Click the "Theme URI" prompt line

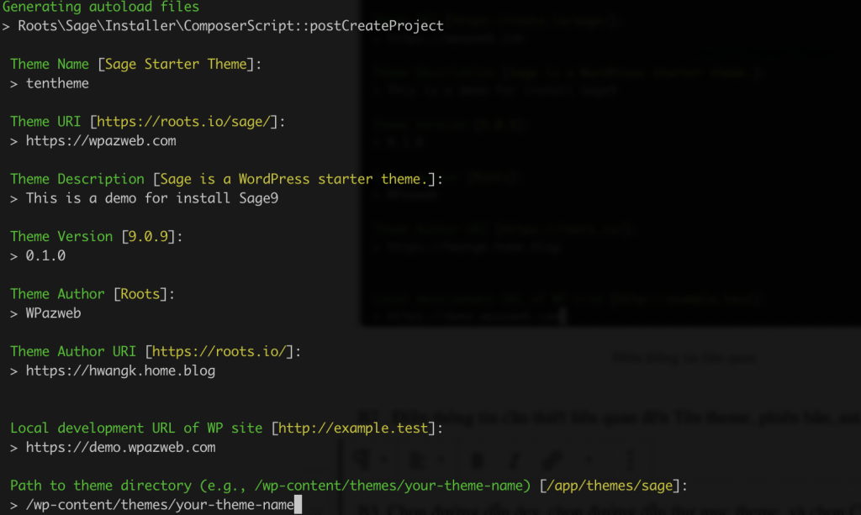148,122
